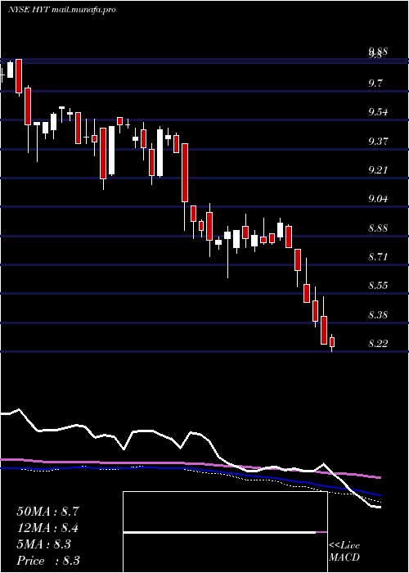Click the Price : 8.3 readout
409x573 pixels.
pos(48,561)
